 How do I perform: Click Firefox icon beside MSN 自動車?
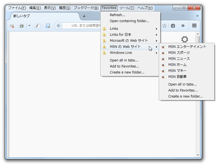163,77
